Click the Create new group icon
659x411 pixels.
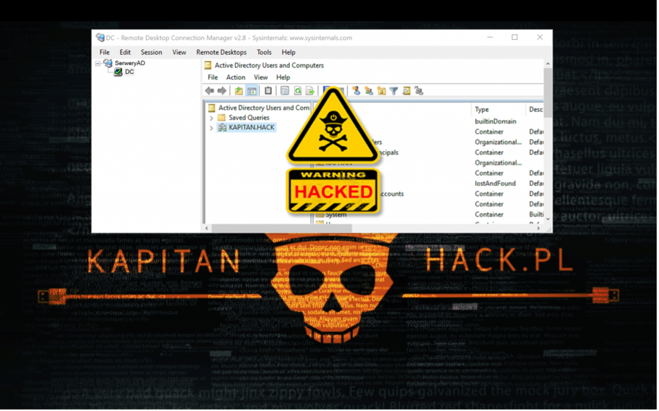point(369,91)
